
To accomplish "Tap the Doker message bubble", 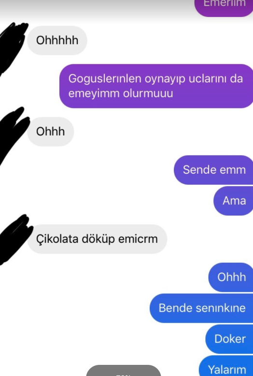I will pyautogui.click(x=229, y=339).
